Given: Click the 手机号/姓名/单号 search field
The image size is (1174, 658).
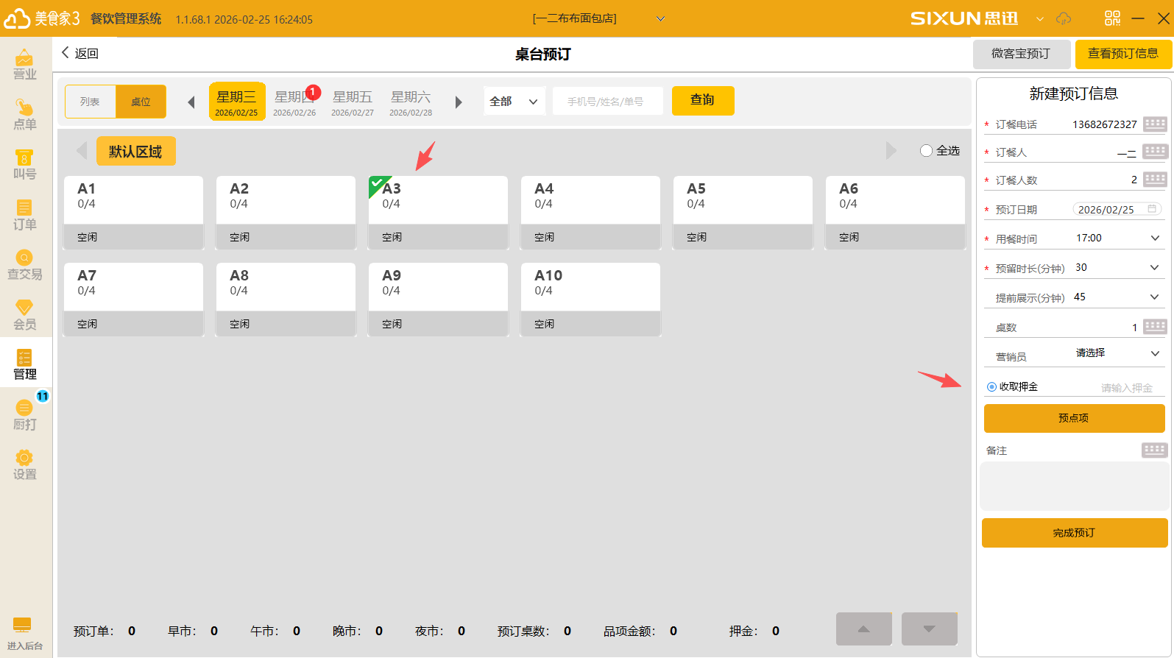Looking at the screenshot, I should click(607, 102).
